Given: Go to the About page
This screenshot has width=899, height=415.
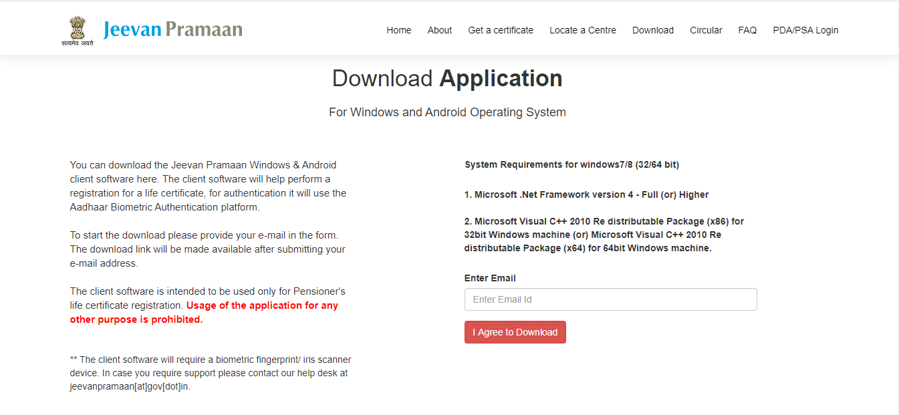Looking at the screenshot, I should tap(440, 30).
